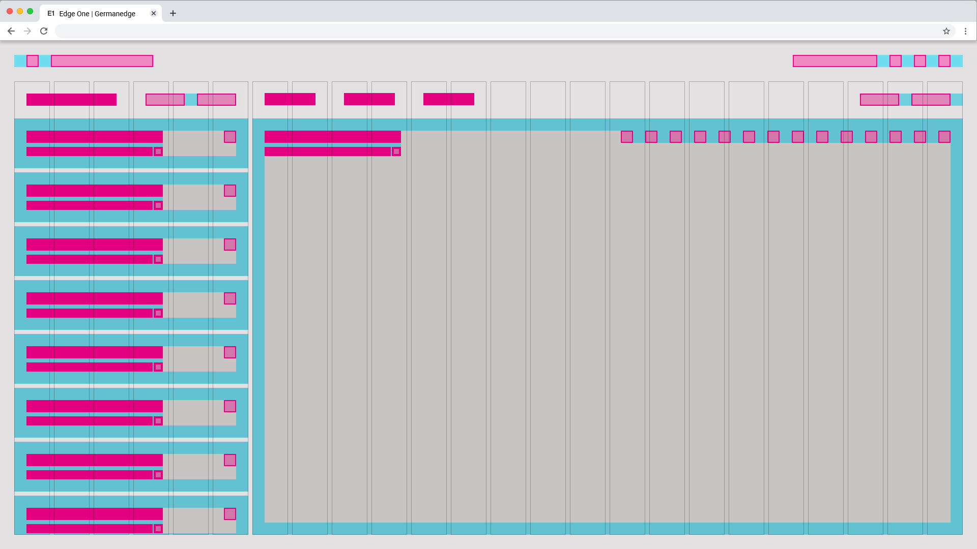
Task: Open a new browser tab
Action: pos(173,13)
